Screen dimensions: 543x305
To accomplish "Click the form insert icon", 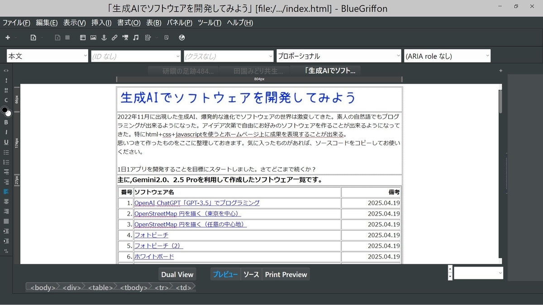I will pos(148,38).
